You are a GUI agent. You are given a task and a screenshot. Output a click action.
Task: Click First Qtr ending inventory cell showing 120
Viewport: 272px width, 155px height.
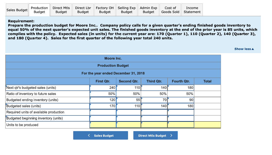tap(103, 100)
